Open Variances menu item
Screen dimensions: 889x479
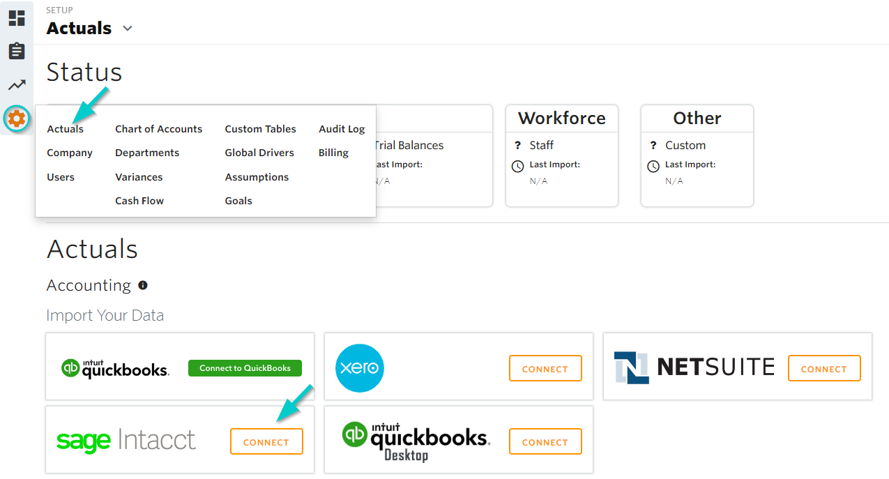(139, 177)
